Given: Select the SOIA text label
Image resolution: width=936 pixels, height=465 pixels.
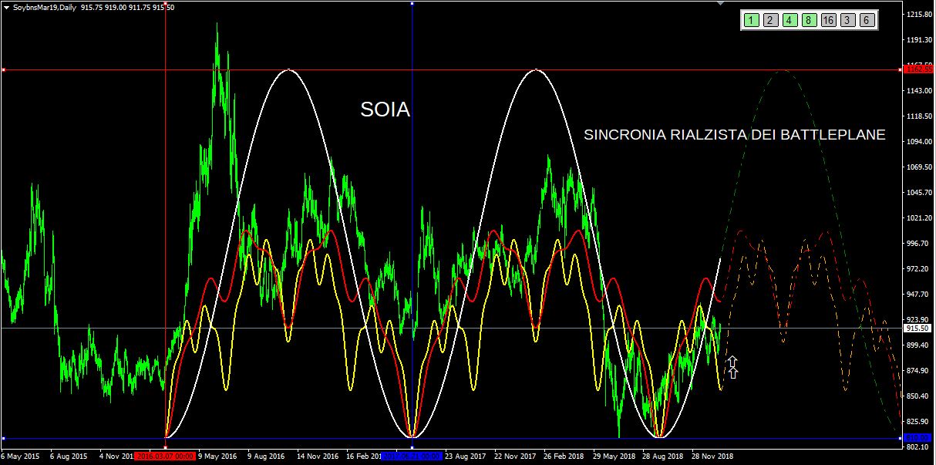Looking at the screenshot, I should 385,110.
